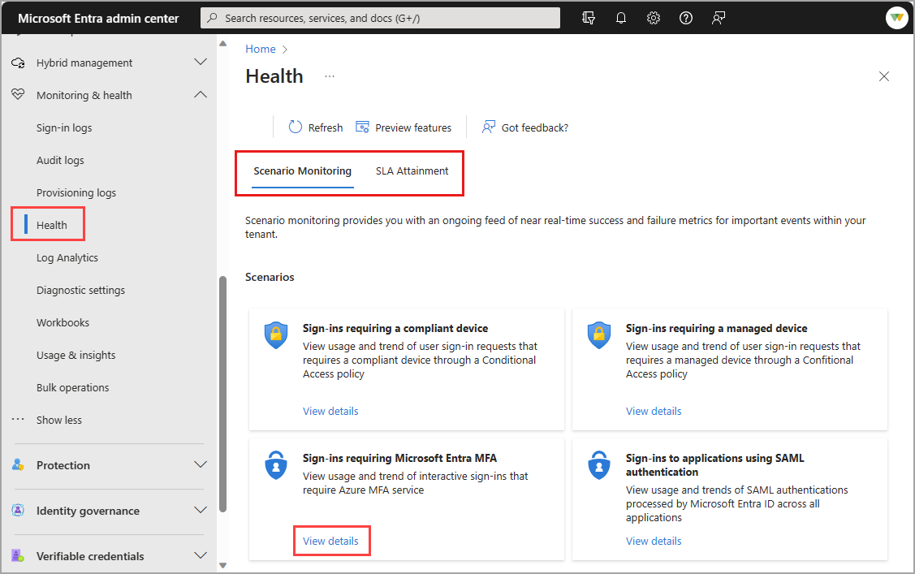The image size is (915, 574).
Task: Click the Refresh circular arrow icon
Action: 296,127
